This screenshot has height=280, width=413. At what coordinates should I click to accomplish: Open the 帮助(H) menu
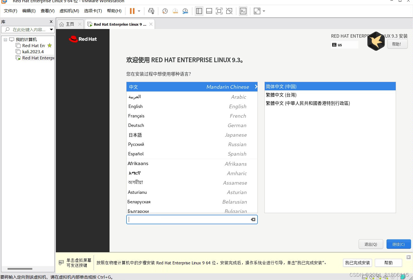point(114,11)
